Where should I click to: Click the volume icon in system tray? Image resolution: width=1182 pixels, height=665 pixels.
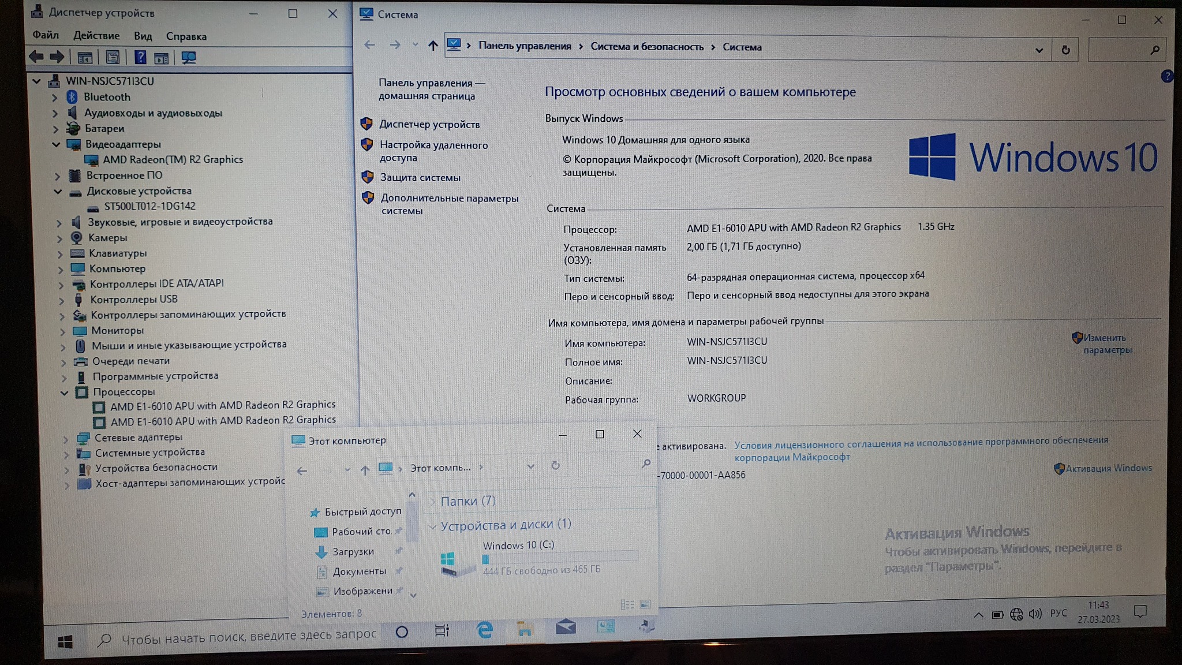1035,614
